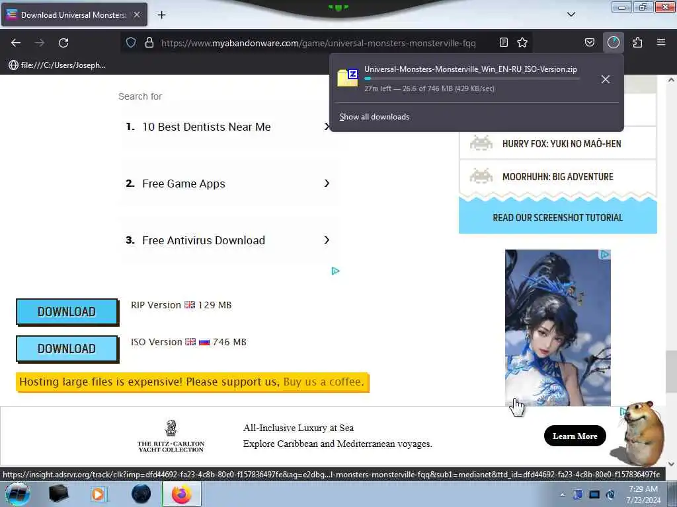Go back using the browser back arrow
The height and width of the screenshot is (507, 677).
(16, 43)
